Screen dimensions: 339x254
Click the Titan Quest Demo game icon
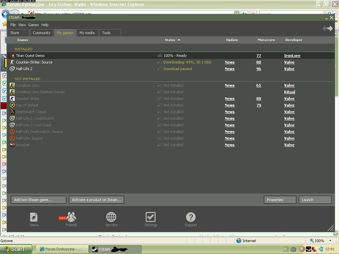tap(12, 56)
